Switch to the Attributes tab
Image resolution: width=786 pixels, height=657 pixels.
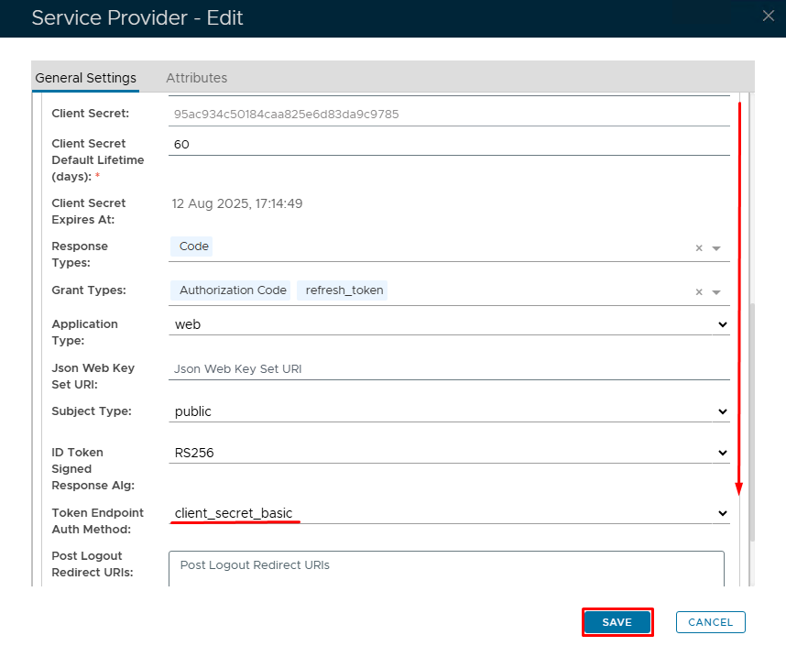click(x=196, y=78)
